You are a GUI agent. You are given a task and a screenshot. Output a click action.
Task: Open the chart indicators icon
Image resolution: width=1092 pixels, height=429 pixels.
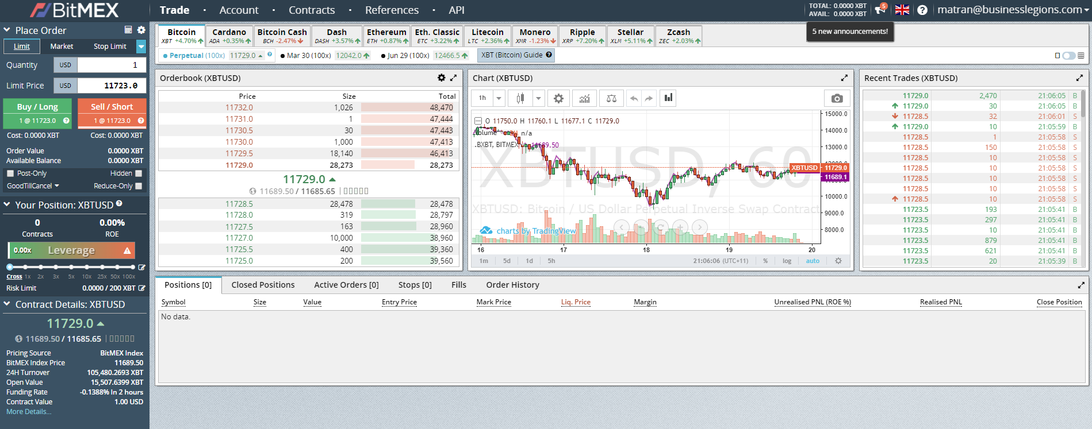click(x=584, y=98)
